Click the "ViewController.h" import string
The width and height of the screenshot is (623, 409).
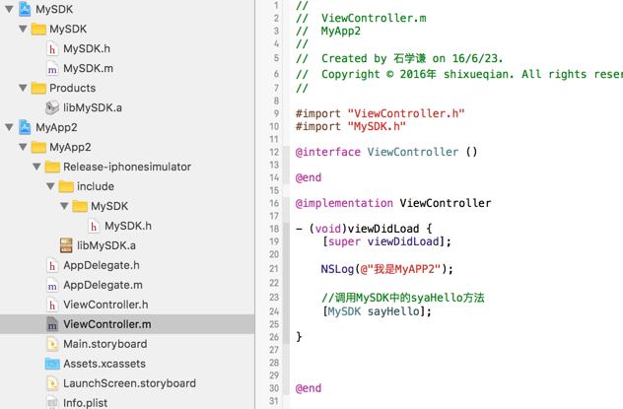(x=406, y=113)
